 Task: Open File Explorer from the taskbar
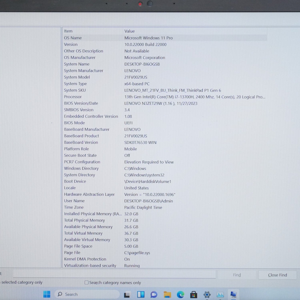[167, 294]
